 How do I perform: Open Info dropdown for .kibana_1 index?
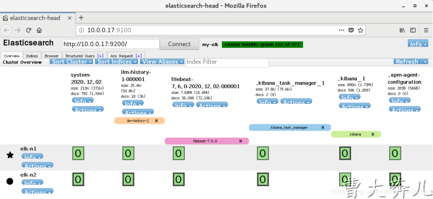point(350,97)
